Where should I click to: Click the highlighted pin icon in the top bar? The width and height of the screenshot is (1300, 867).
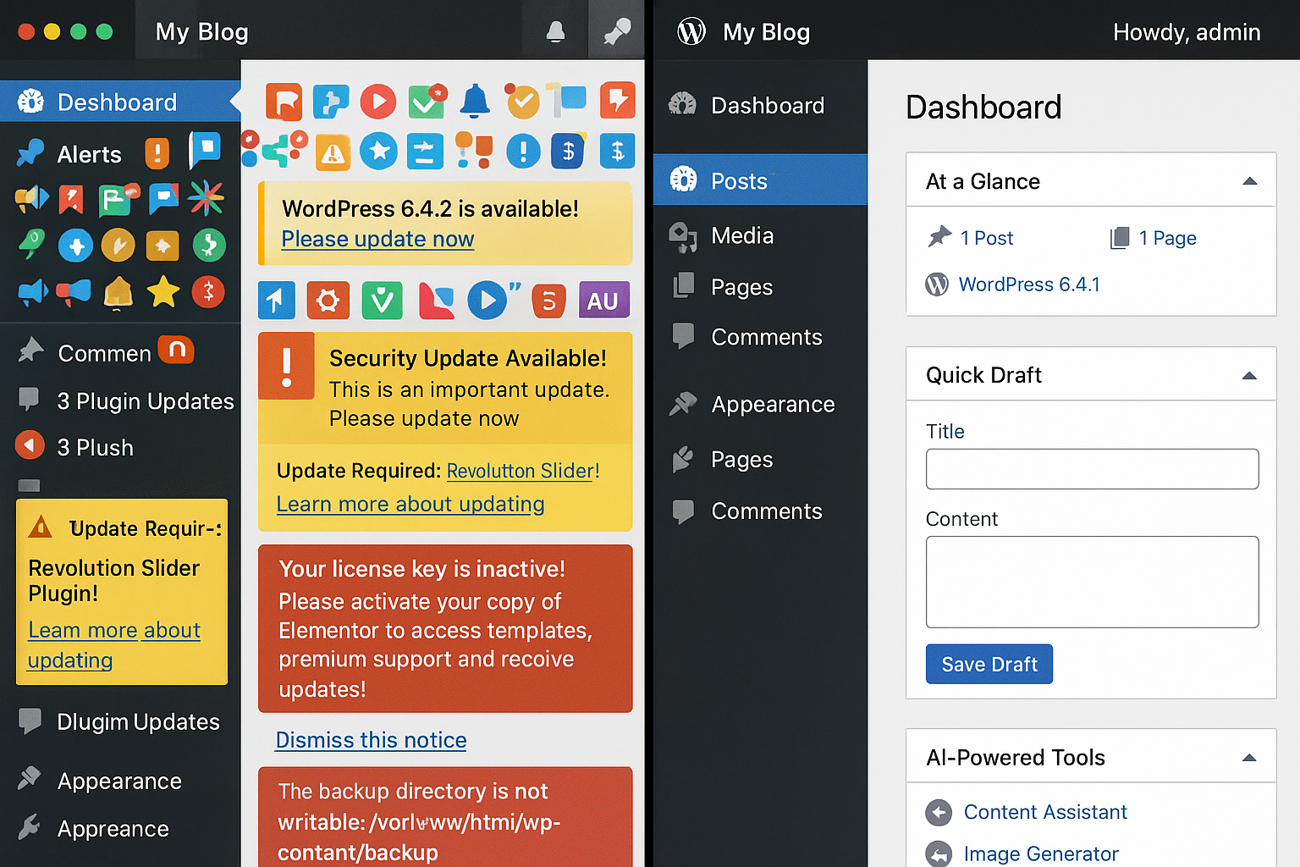click(x=616, y=30)
